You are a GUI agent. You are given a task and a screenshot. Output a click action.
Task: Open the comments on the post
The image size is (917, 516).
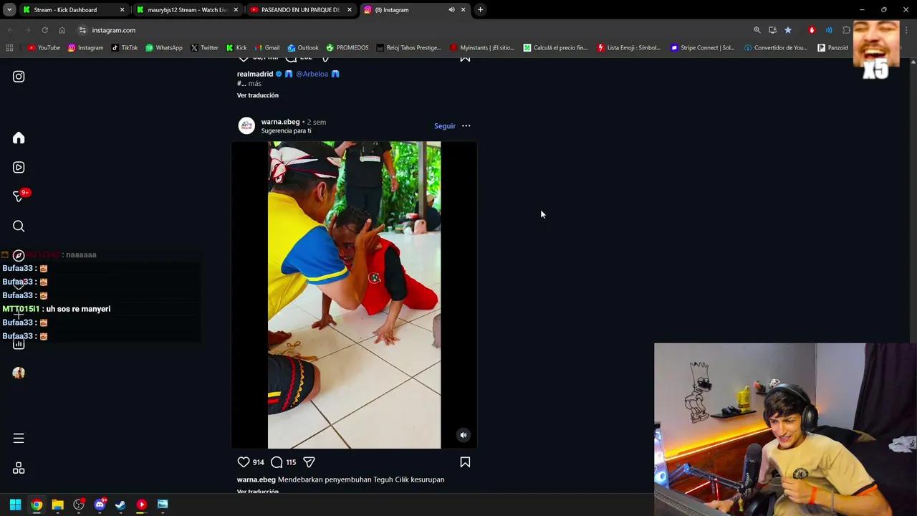pos(276,462)
